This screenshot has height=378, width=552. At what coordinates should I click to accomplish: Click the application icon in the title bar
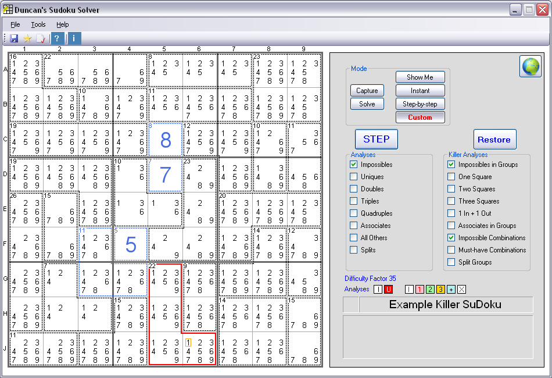pos(8,9)
